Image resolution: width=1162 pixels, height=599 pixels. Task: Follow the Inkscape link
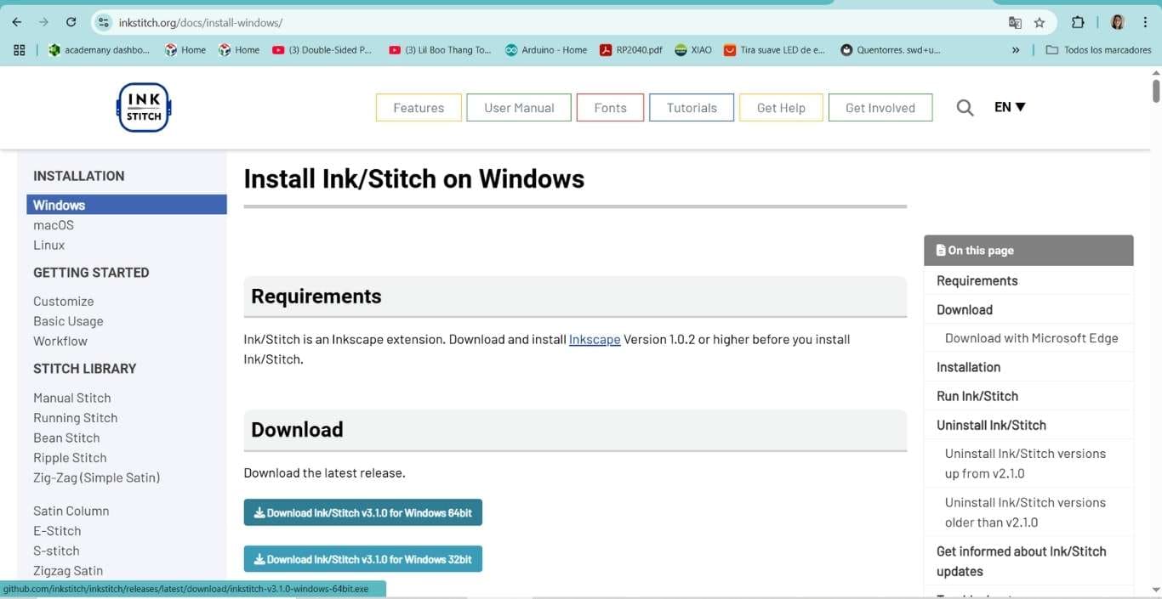pyautogui.click(x=595, y=339)
